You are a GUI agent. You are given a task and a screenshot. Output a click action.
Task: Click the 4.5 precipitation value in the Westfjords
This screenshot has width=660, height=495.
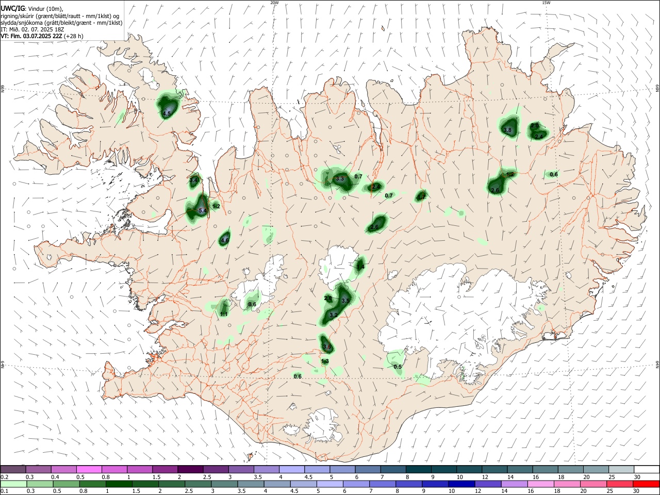click(x=167, y=113)
